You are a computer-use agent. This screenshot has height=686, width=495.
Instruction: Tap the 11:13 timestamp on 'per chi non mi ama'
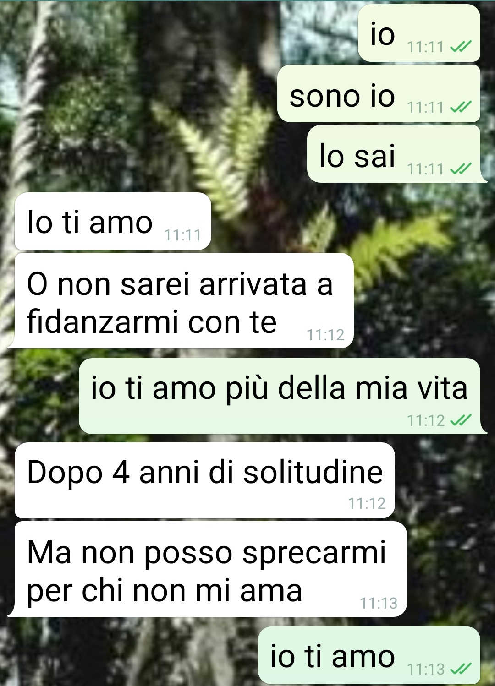click(379, 603)
